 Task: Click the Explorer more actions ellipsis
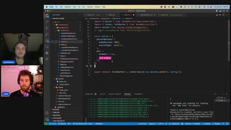(80, 15)
